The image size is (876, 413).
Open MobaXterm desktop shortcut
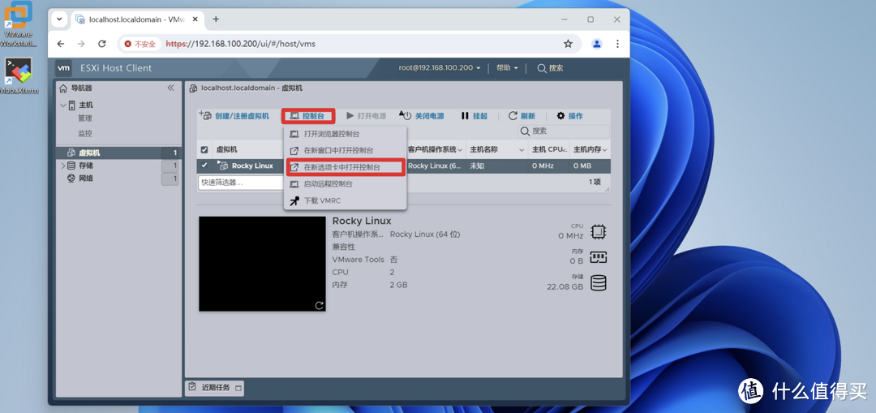(19, 75)
